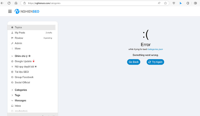Screen dimensions: 200x116
Task: Click the blue arrow extension icon
Action: (181, 3)
